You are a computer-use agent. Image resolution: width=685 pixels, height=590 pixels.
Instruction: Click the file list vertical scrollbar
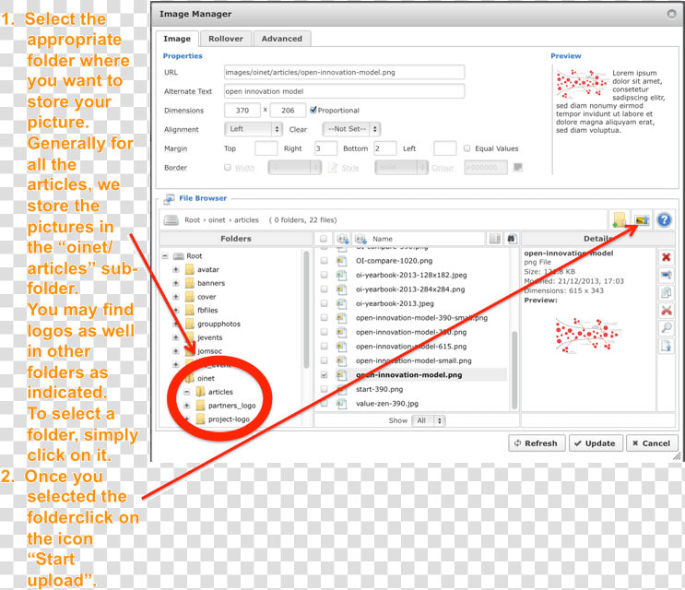pos(514,369)
